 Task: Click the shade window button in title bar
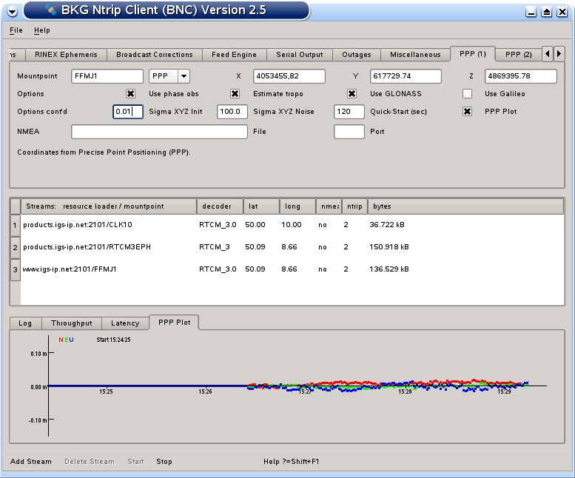click(x=546, y=12)
